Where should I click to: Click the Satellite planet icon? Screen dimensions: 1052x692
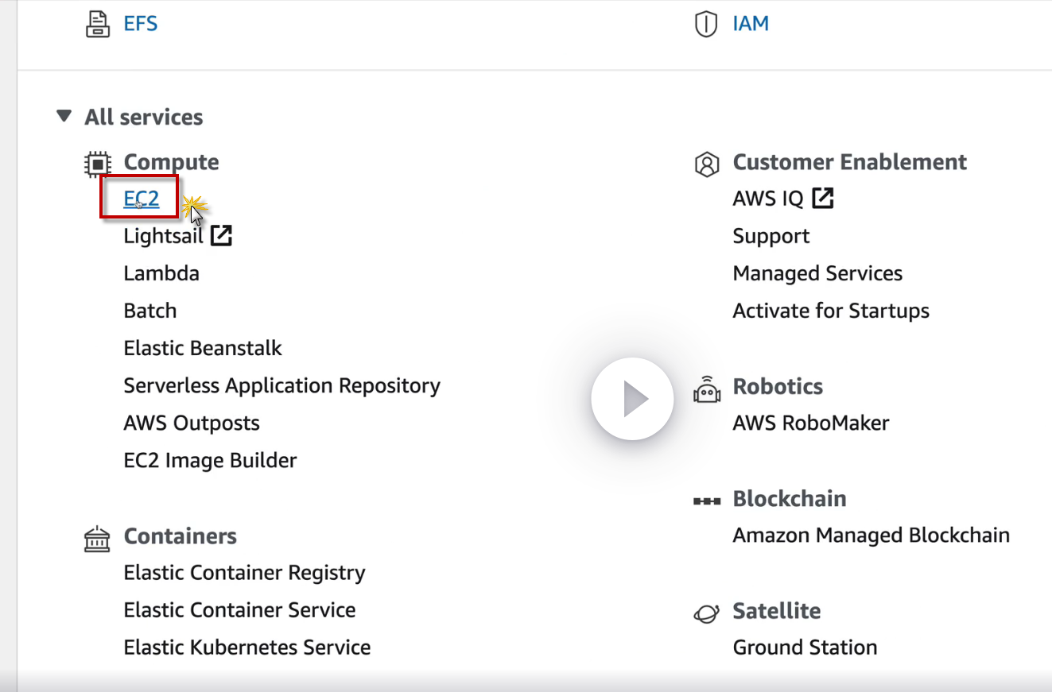click(706, 613)
